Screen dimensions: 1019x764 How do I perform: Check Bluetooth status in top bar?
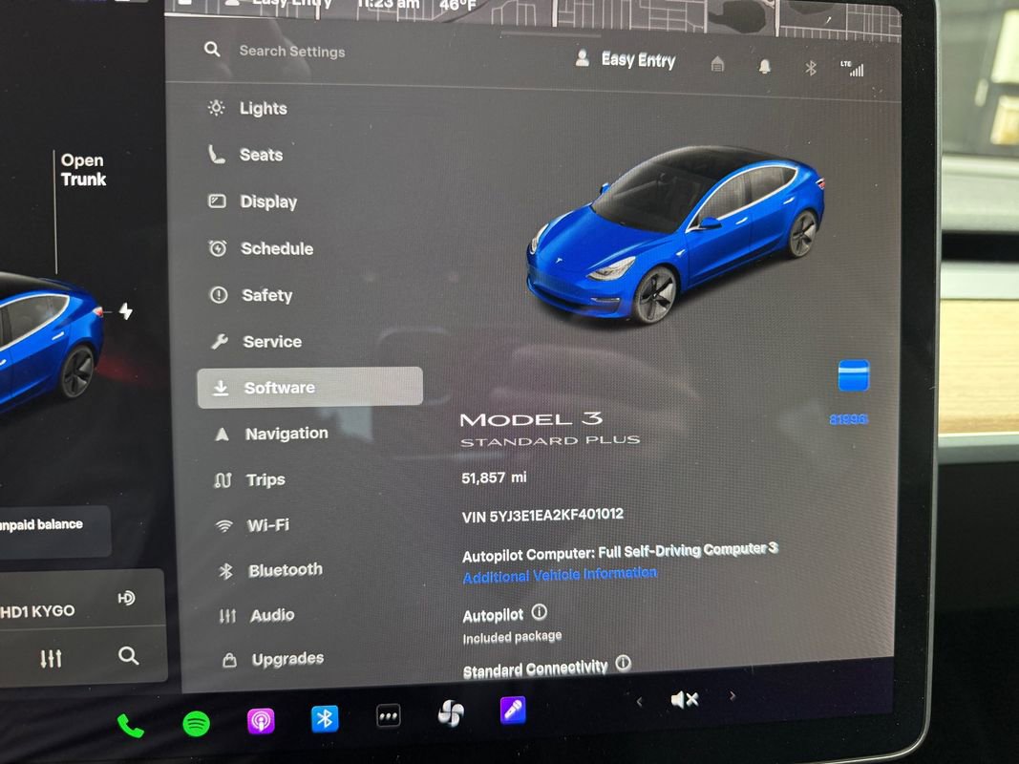coord(811,66)
